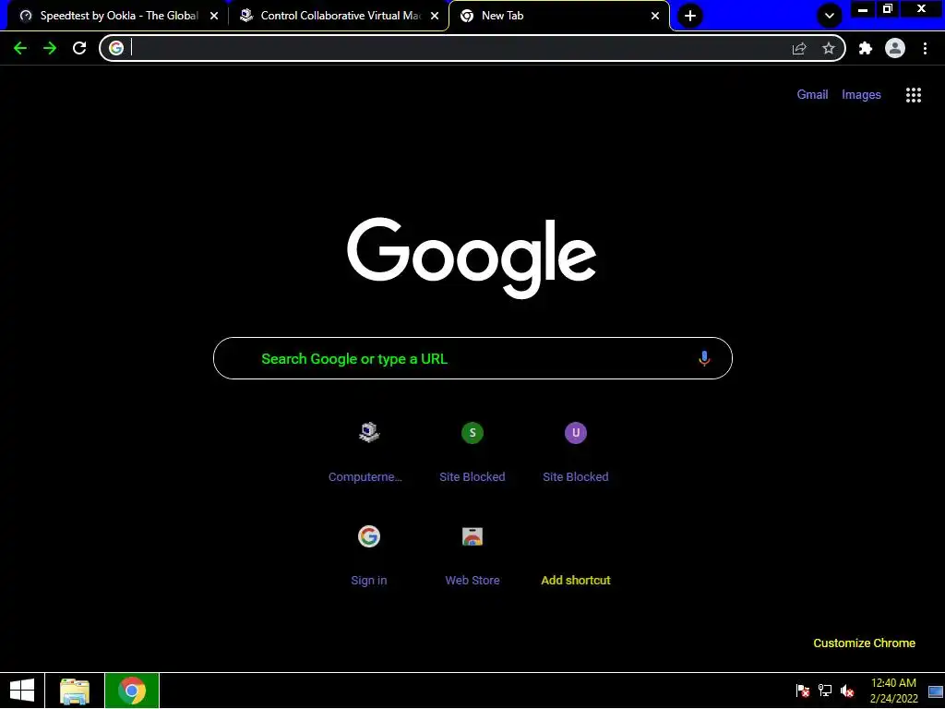Open the clock showing 12:40 AM
Screen dimensions: 945x709
tap(893, 691)
